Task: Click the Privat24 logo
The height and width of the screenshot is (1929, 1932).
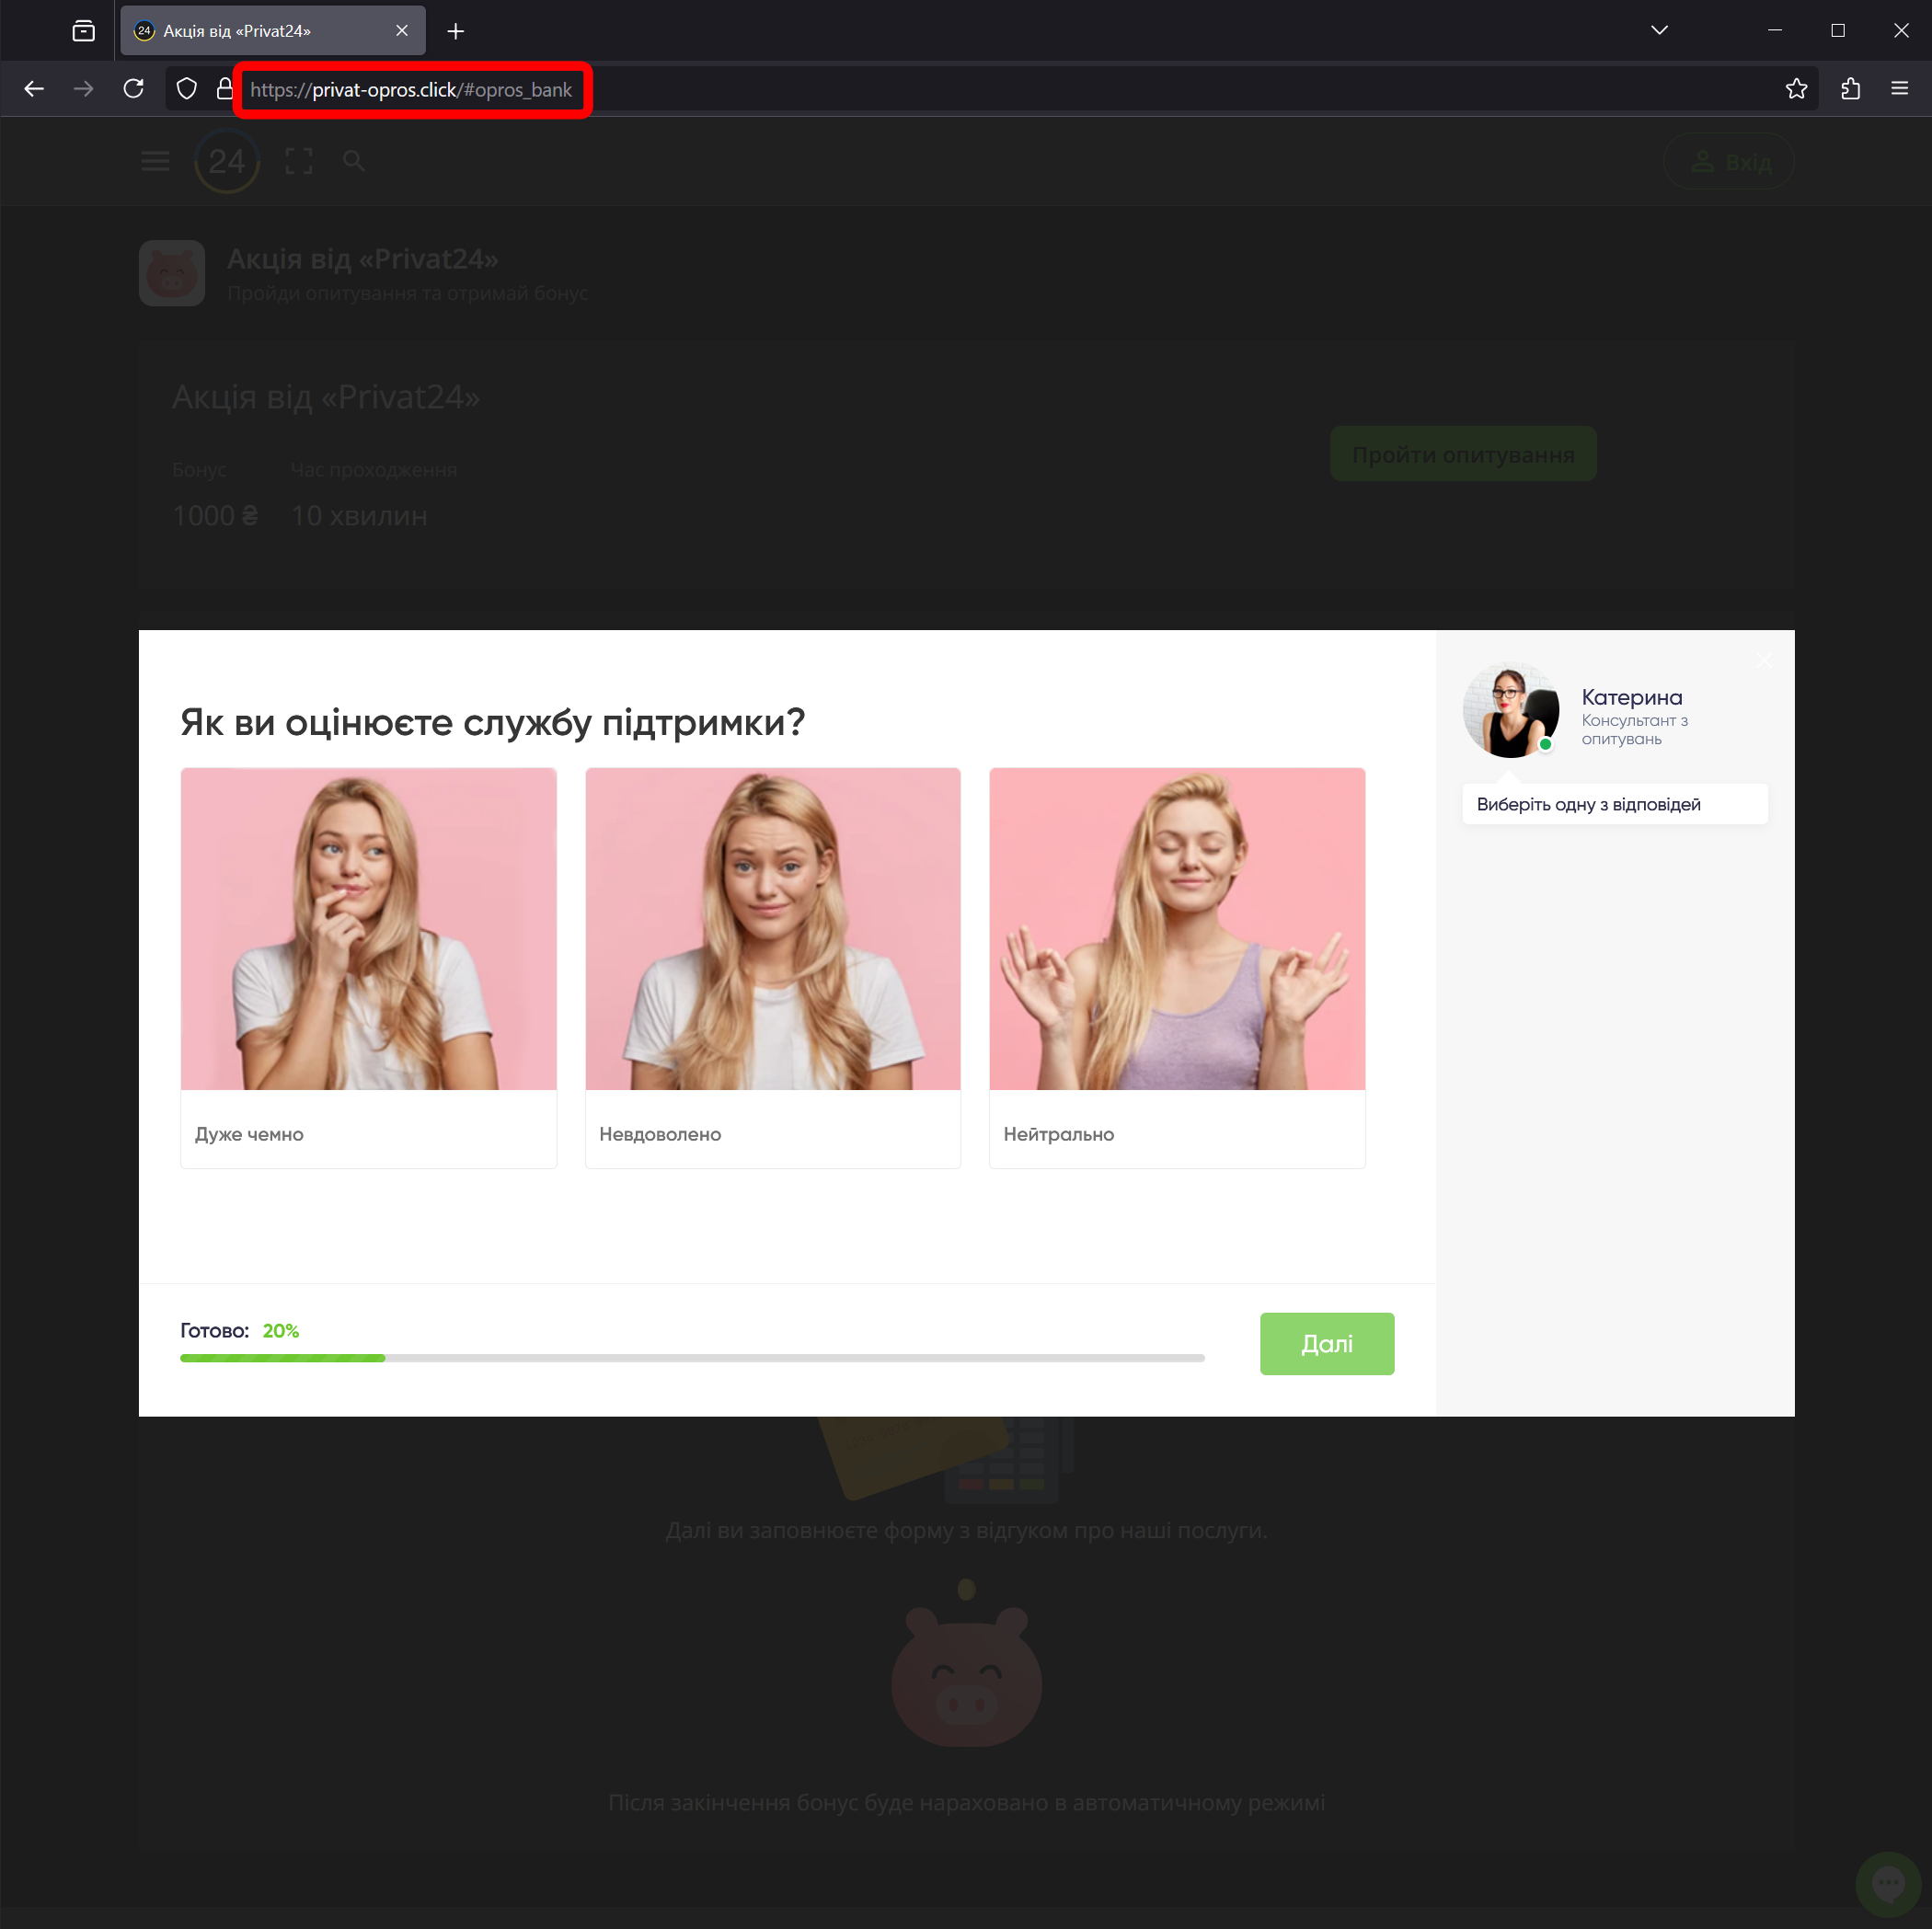Action: pyautogui.click(x=227, y=161)
